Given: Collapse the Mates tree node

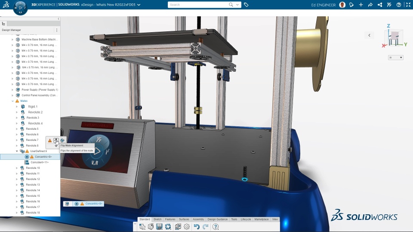Looking at the screenshot, I should click(12, 101).
